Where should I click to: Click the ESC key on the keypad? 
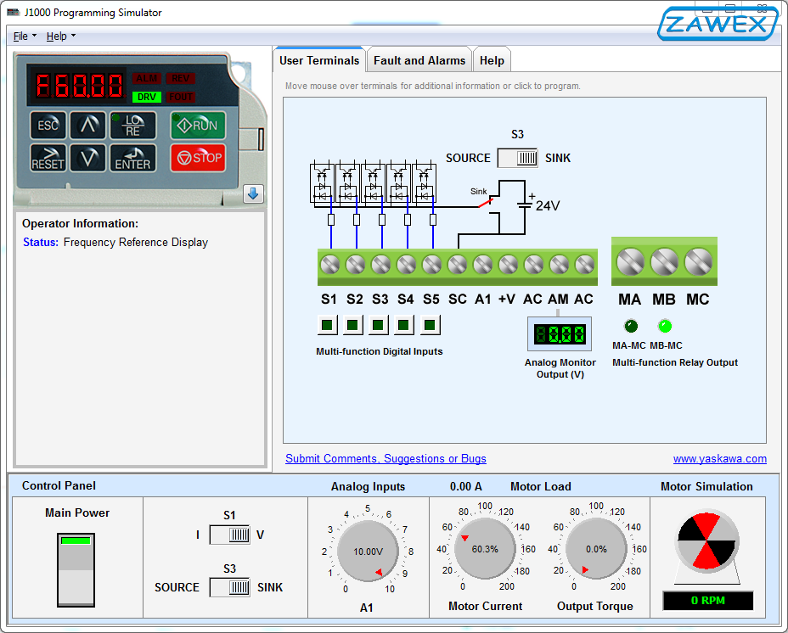tap(48, 125)
